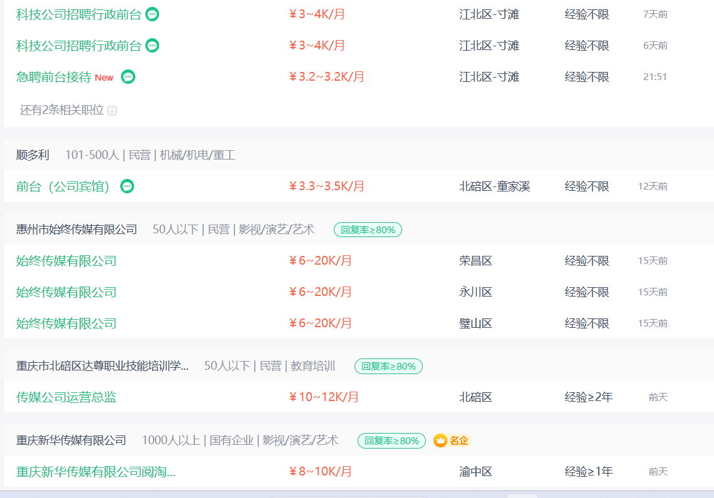Click location 北碚区-童家溪
This screenshot has height=498, width=714.
(495, 186)
